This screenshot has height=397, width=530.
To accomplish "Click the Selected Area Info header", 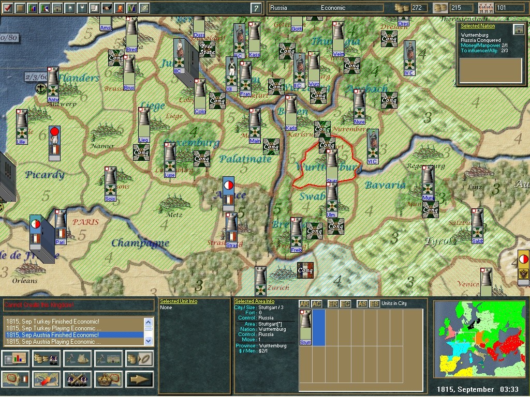I will (255, 301).
